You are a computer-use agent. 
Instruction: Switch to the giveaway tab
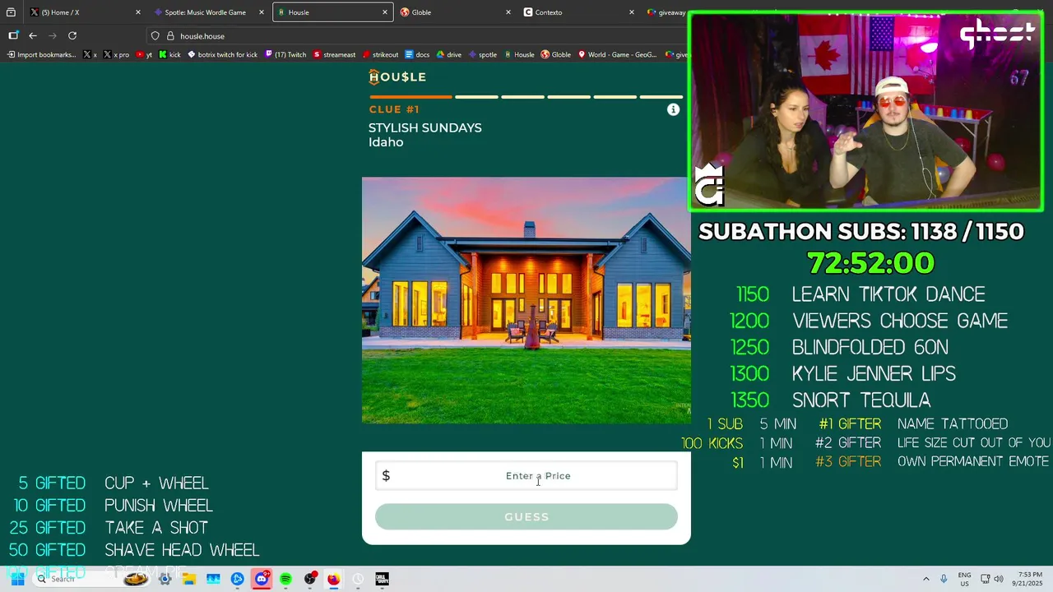pos(665,12)
